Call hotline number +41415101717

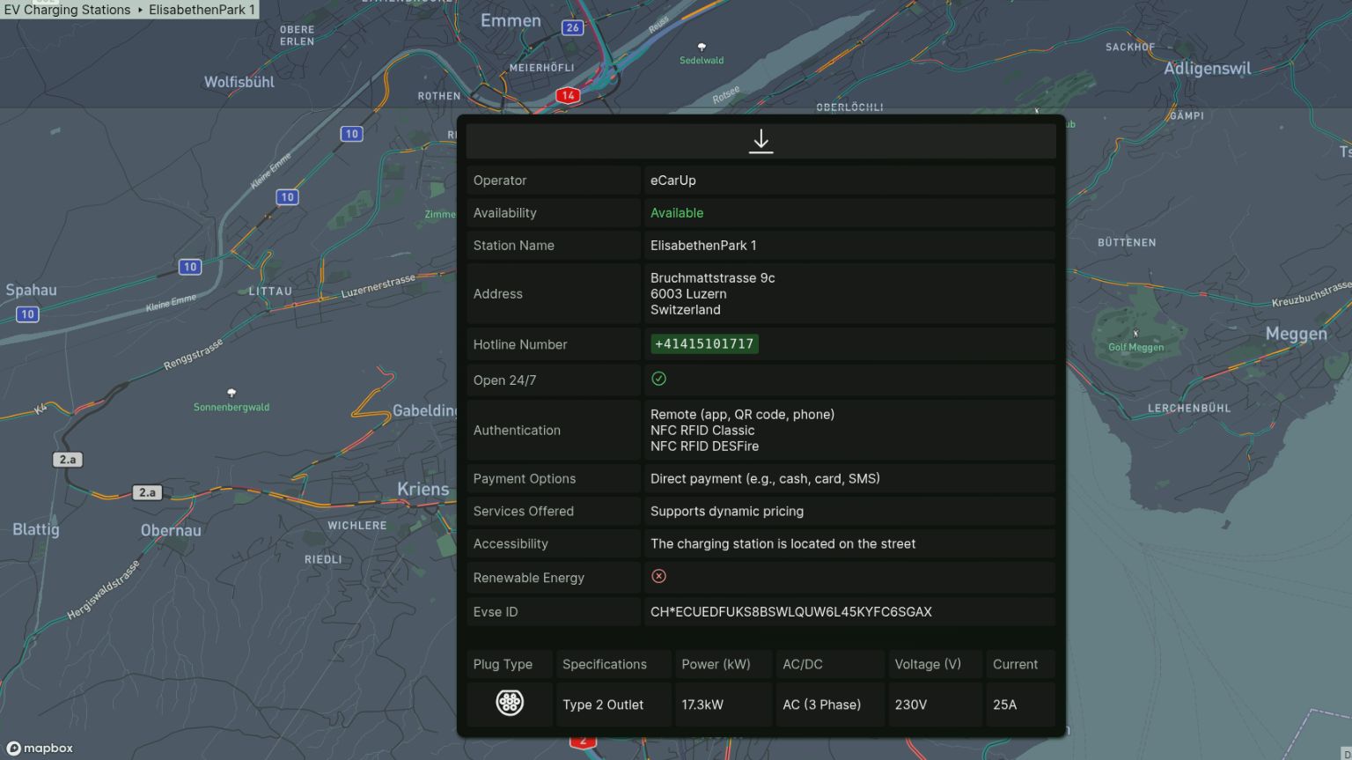click(x=704, y=343)
